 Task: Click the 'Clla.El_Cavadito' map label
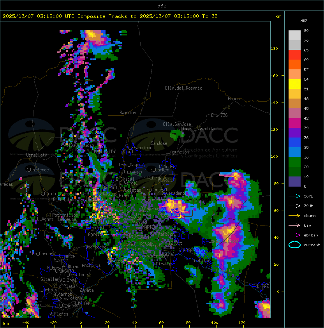pos(196,129)
